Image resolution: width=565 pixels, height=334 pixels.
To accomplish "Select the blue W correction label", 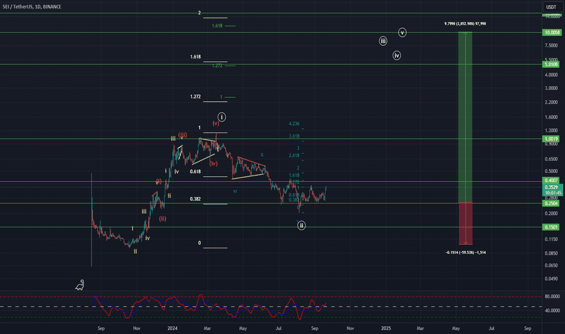I will point(235,191).
